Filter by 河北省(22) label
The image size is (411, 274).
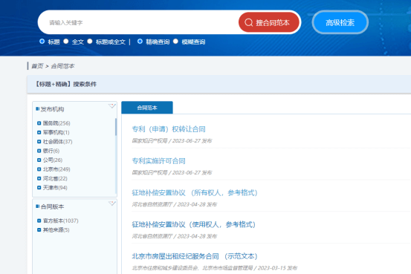(55, 178)
